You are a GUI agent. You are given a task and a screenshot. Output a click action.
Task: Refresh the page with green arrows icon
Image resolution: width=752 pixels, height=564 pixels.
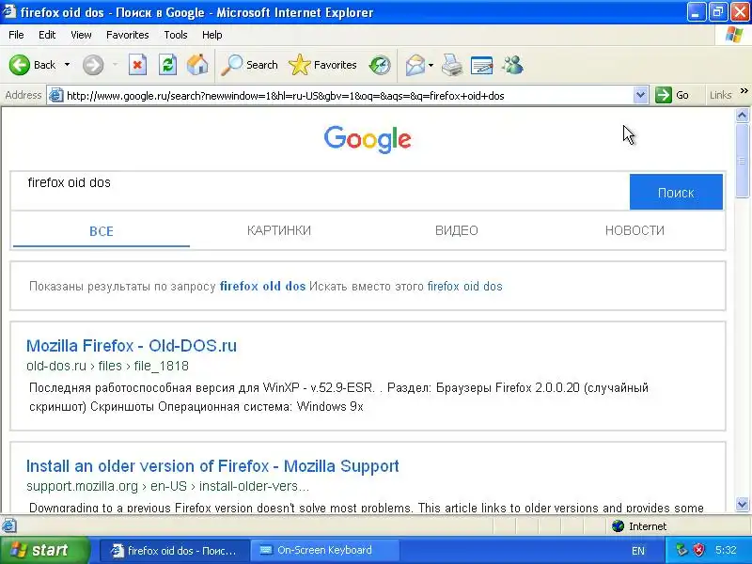pyautogui.click(x=168, y=65)
